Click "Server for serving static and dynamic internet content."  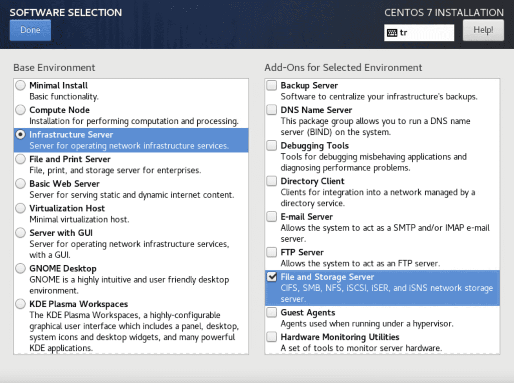coord(132,195)
